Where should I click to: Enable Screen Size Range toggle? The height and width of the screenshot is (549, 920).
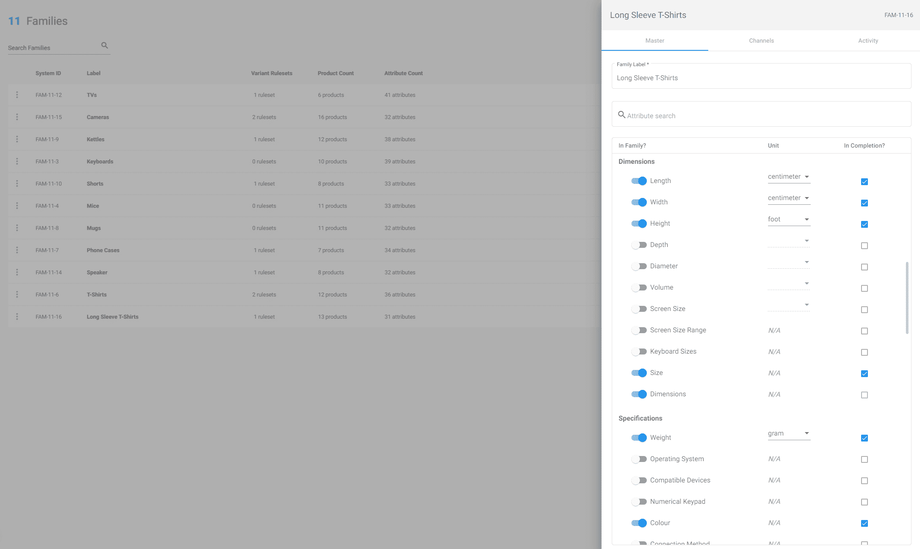click(x=639, y=330)
